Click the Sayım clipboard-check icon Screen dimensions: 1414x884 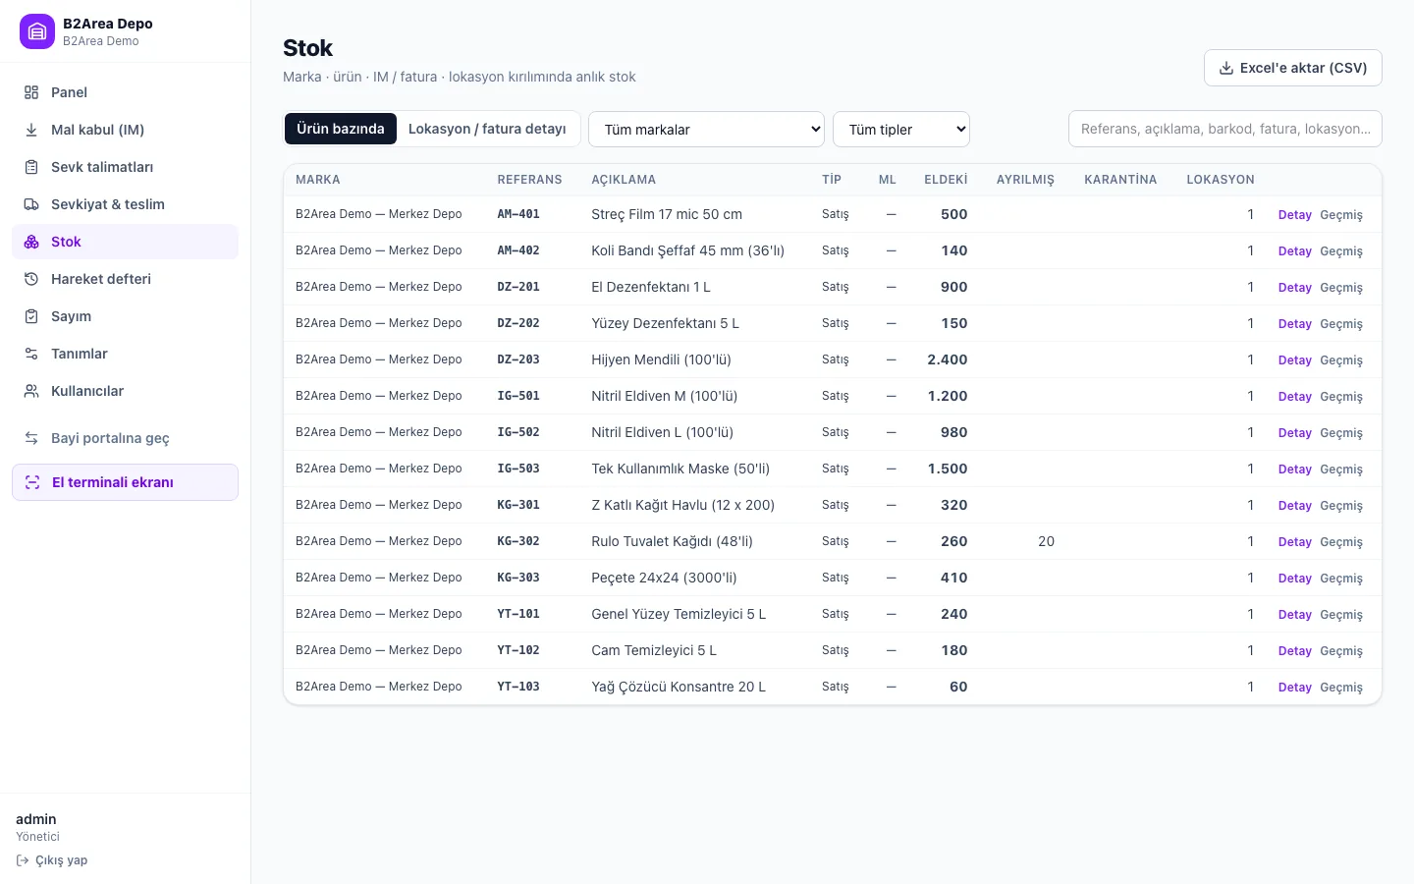click(x=31, y=316)
